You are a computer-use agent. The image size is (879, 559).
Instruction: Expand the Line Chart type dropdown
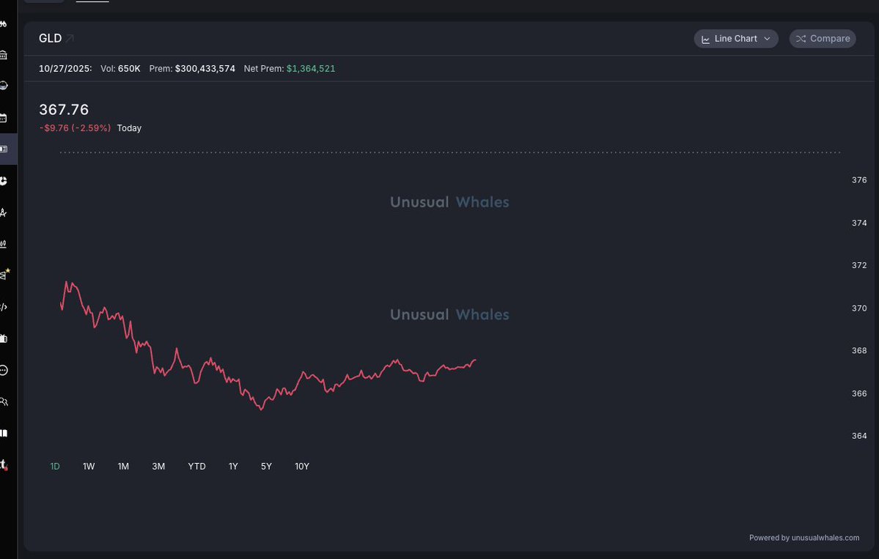(735, 39)
